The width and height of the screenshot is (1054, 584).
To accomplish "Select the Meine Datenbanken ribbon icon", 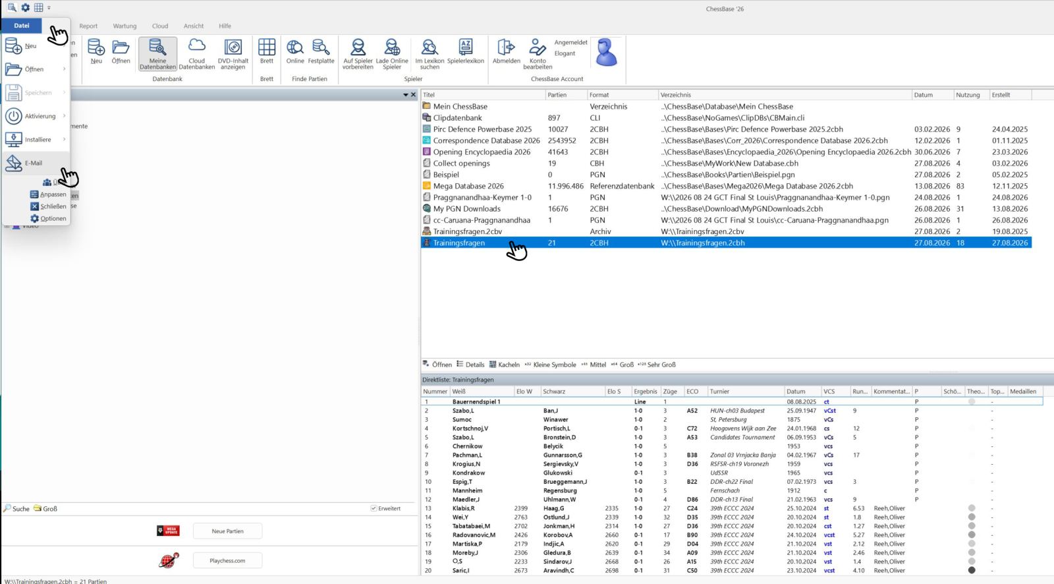I will (x=158, y=54).
